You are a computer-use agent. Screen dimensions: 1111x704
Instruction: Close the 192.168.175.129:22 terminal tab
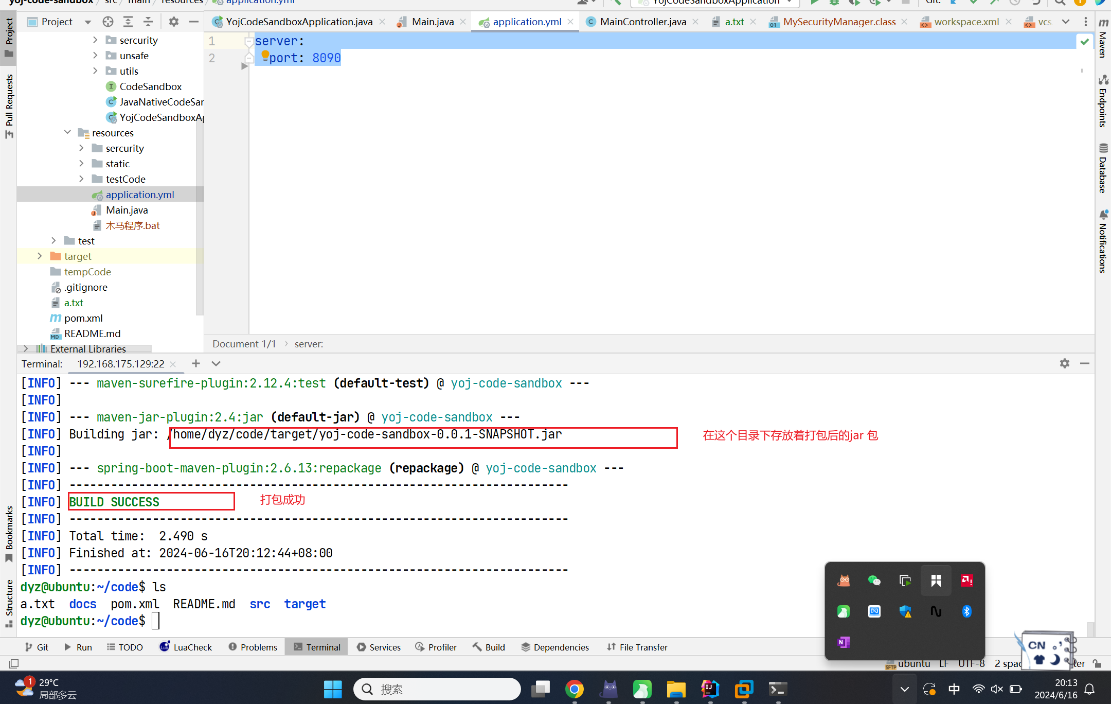click(173, 364)
